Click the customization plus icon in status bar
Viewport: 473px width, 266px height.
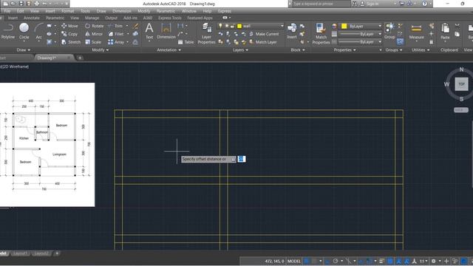(446, 261)
